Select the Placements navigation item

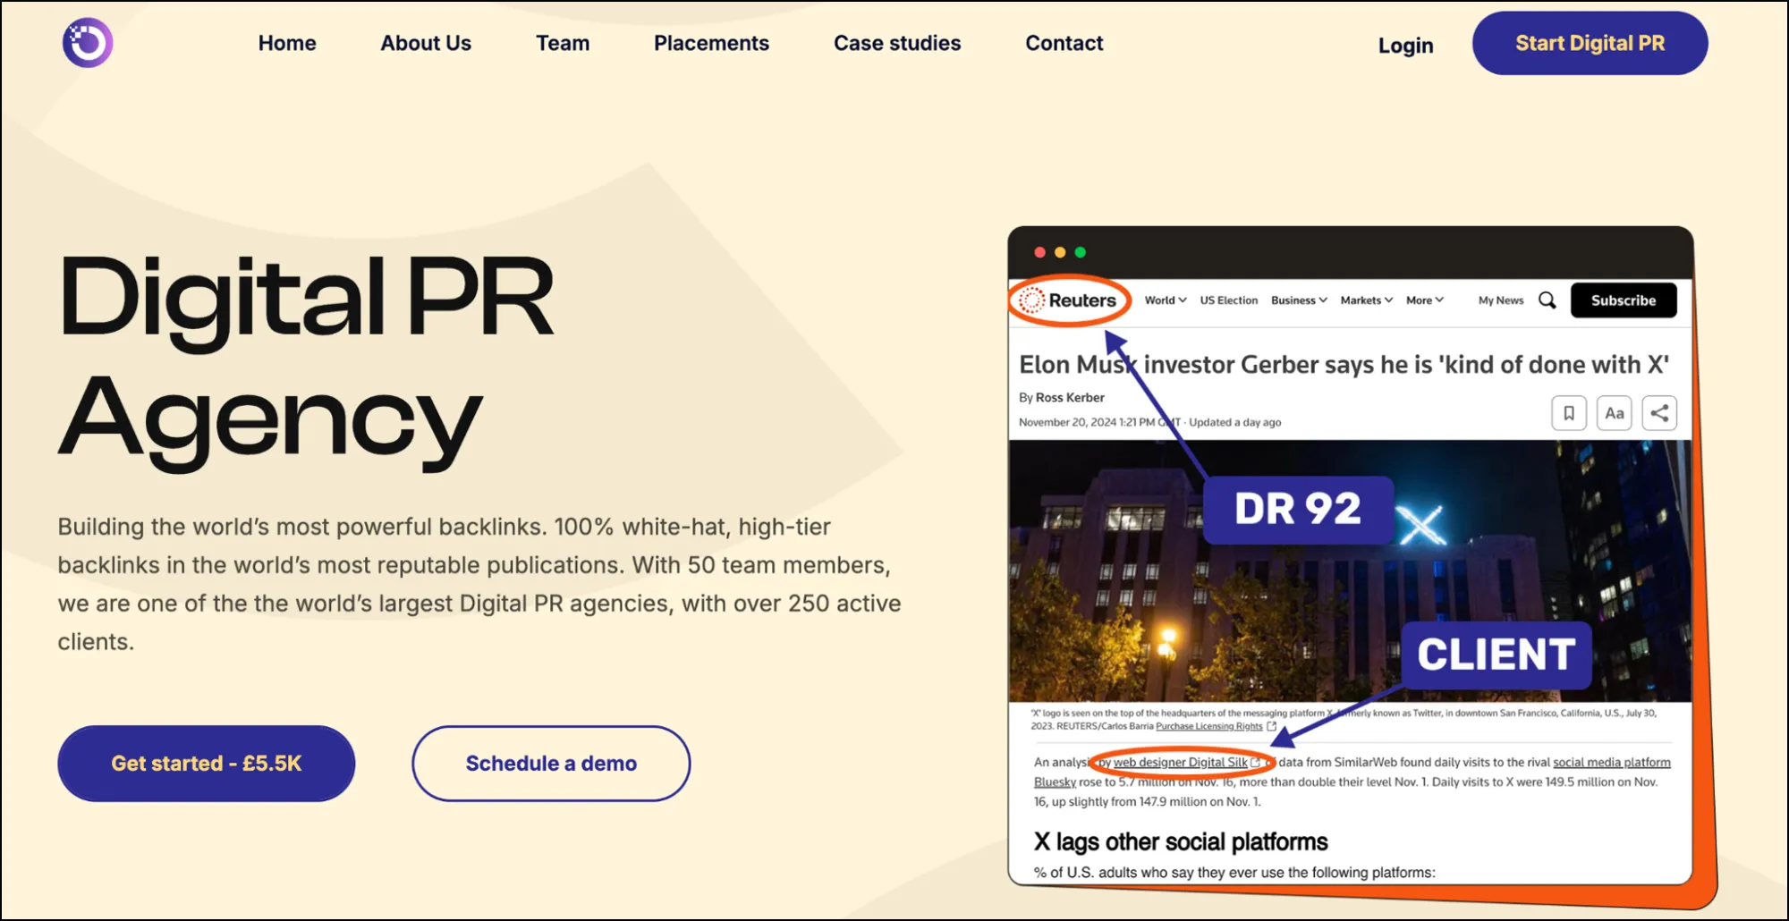[711, 42]
